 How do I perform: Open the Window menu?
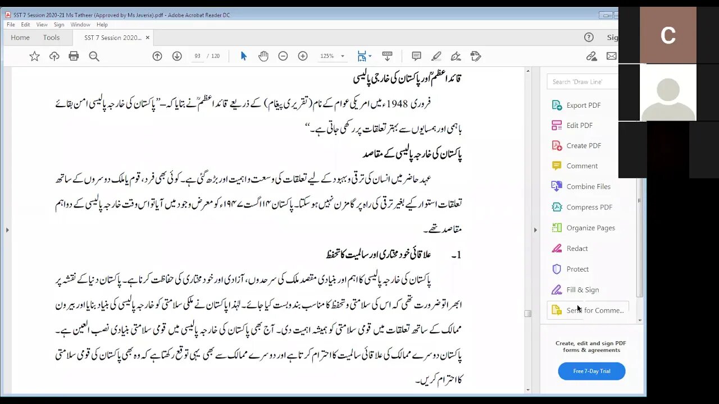[80, 25]
